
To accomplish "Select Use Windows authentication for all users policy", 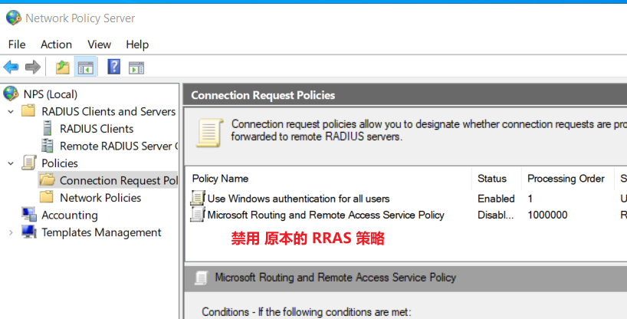I will [x=298, y=199].
